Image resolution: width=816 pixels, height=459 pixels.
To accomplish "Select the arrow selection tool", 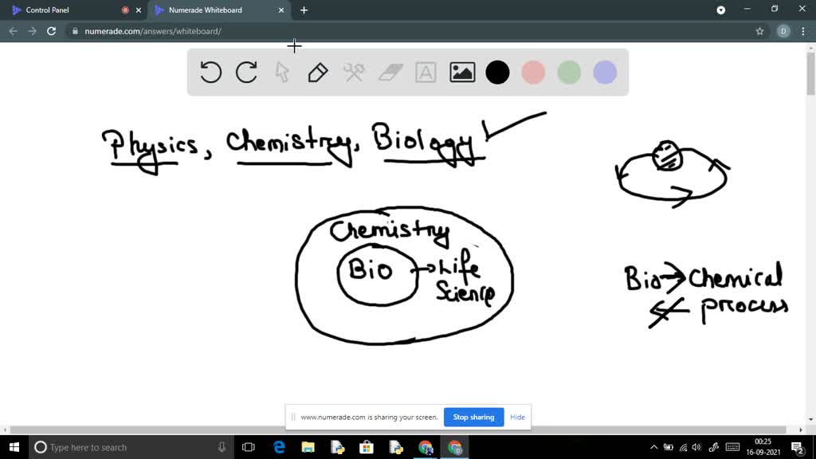I will pyautogui.click(x=281, y=72).
